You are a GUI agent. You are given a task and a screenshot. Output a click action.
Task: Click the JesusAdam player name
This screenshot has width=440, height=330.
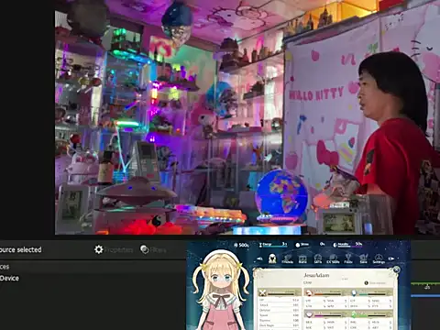tap(316, 275)
